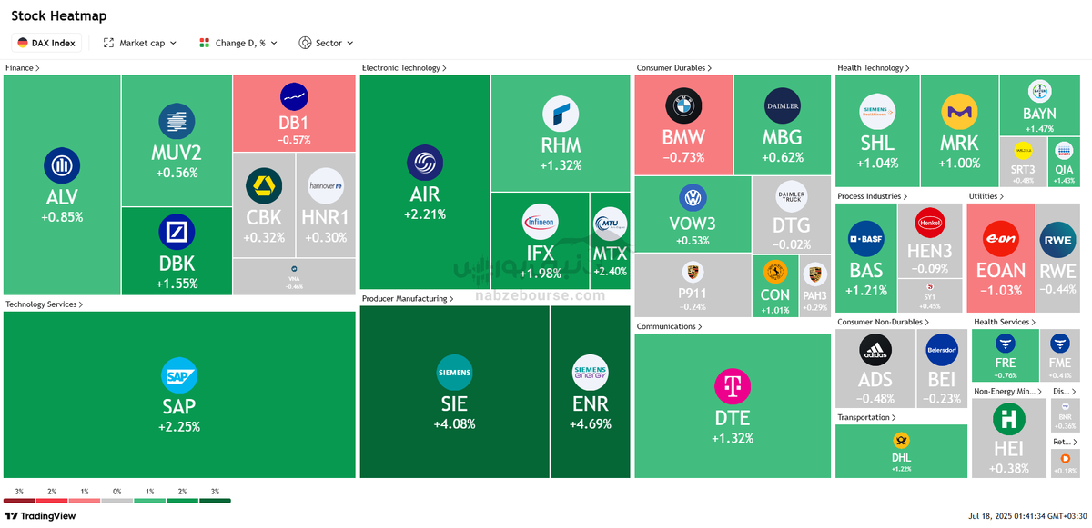Click the dark red -3% legend swatch
This screenshot has height=528, width=1092.
(x=19, y=500)
